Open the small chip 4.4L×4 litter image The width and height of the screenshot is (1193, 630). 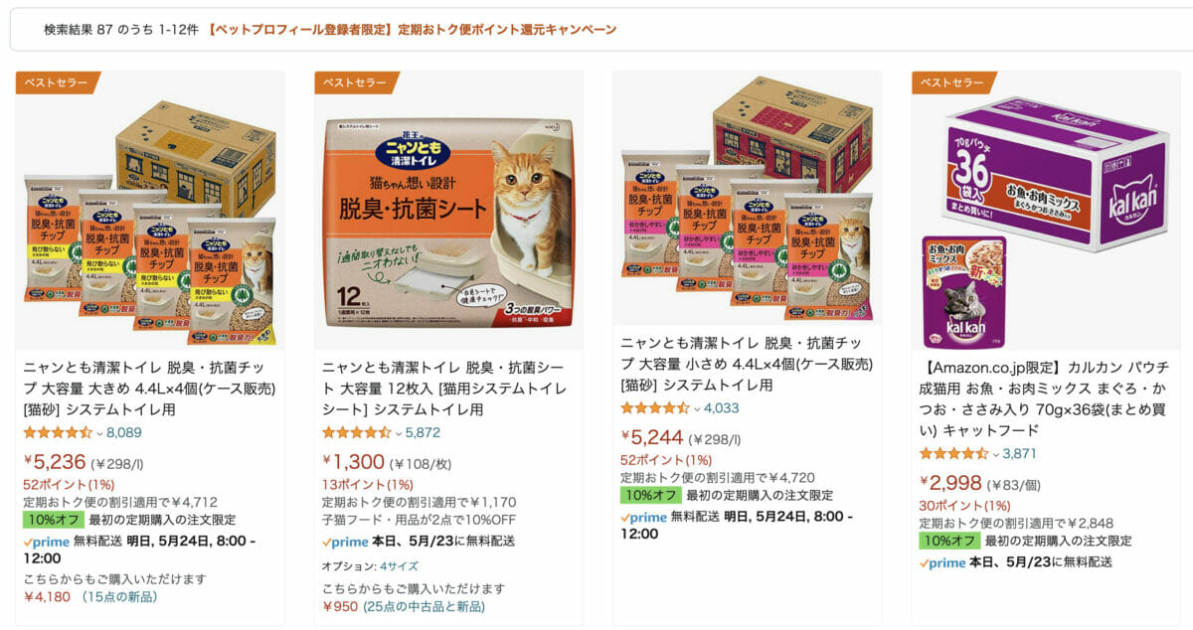747,199
